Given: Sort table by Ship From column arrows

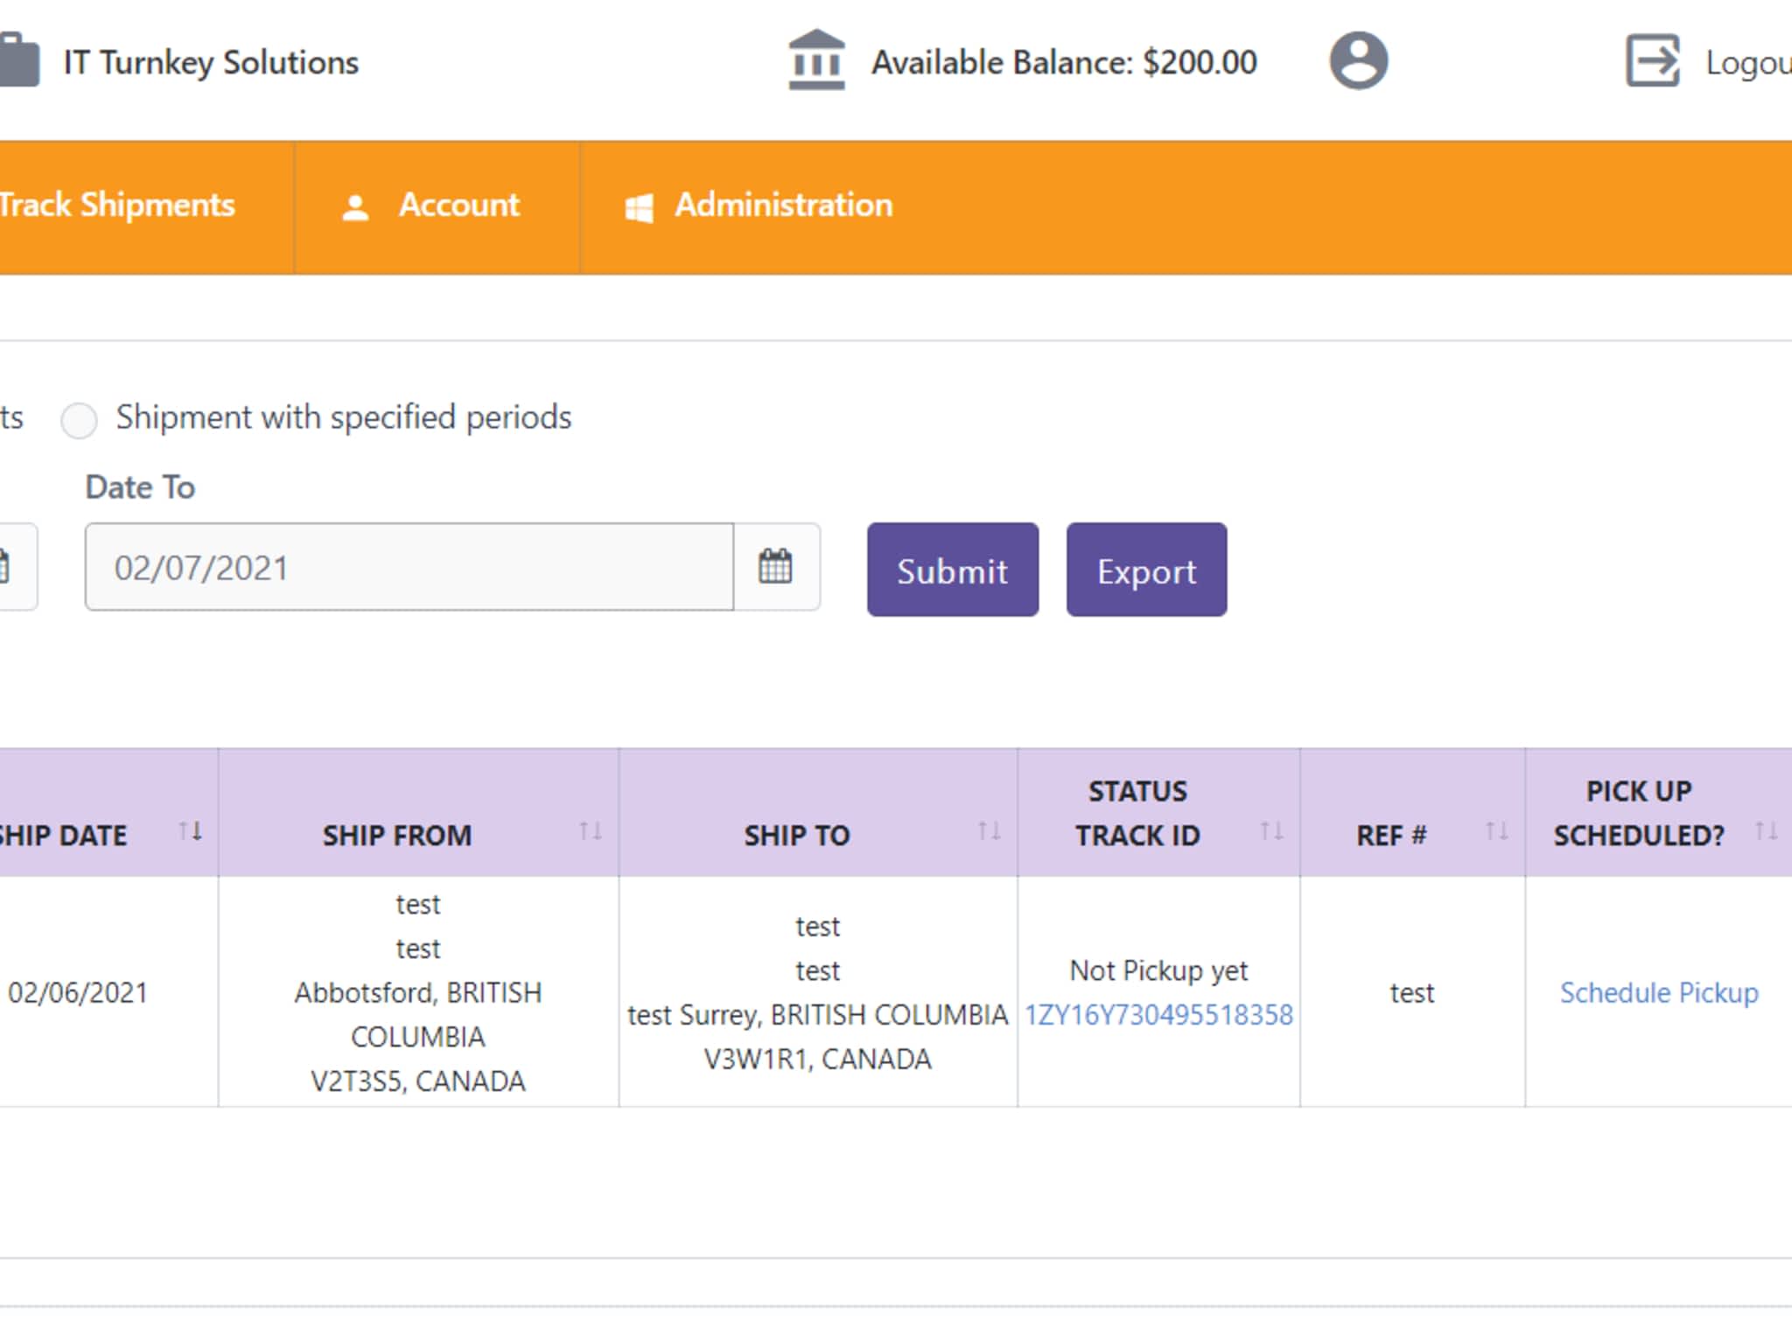Looking at the screenshot, I should click(591, 830).
